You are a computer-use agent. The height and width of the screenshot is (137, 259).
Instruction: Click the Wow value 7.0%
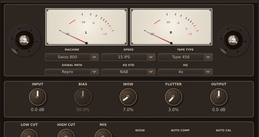click(128, 110)
